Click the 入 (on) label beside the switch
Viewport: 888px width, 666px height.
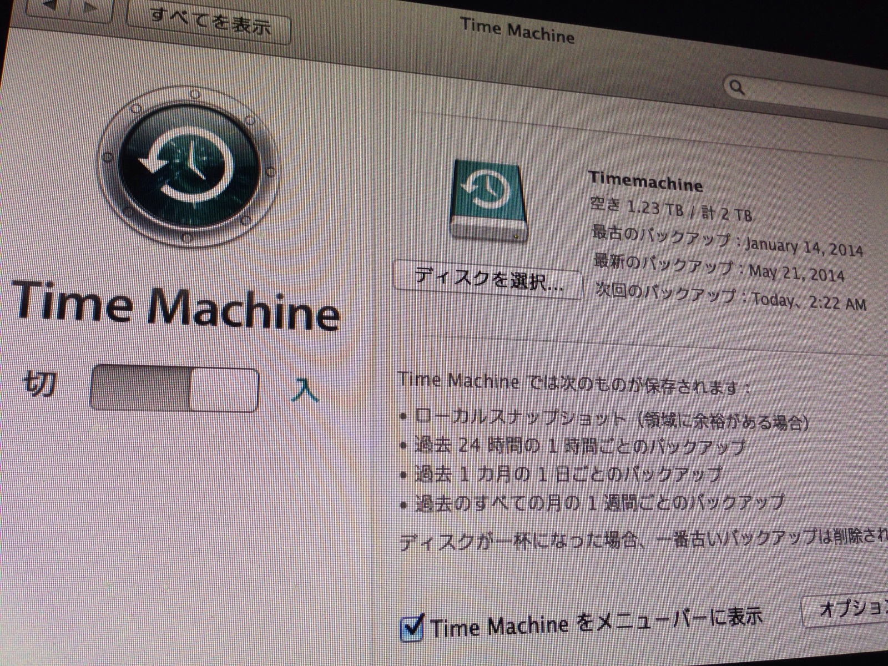tap(305, 390)
